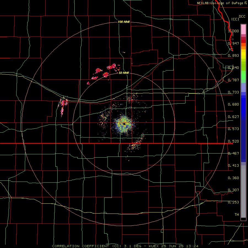The width and height of the screenshot is (248, 248).
Task: Select the pink top segment of color bar
Action: [x=243, y=29]
